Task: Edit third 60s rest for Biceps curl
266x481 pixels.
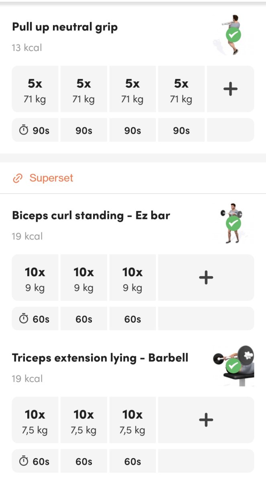Action: coord(132,319)
